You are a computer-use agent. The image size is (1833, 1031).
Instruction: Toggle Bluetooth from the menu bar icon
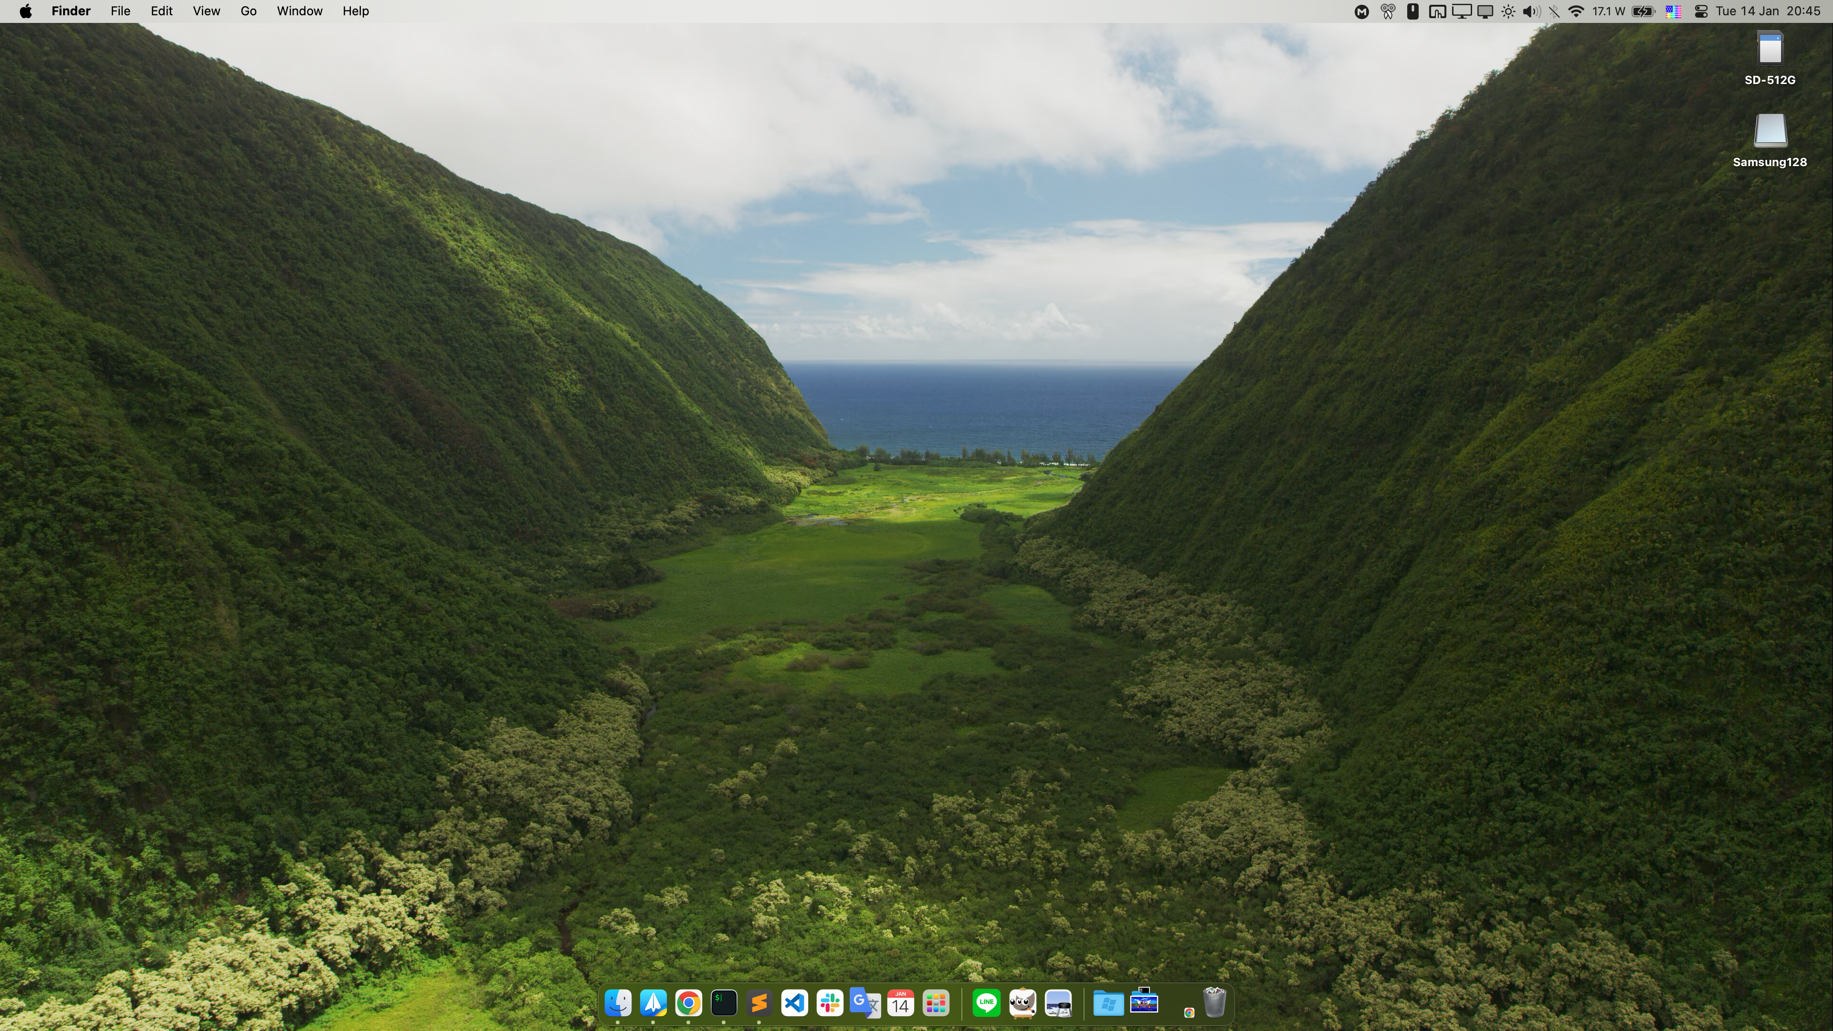pos(1554,11)
